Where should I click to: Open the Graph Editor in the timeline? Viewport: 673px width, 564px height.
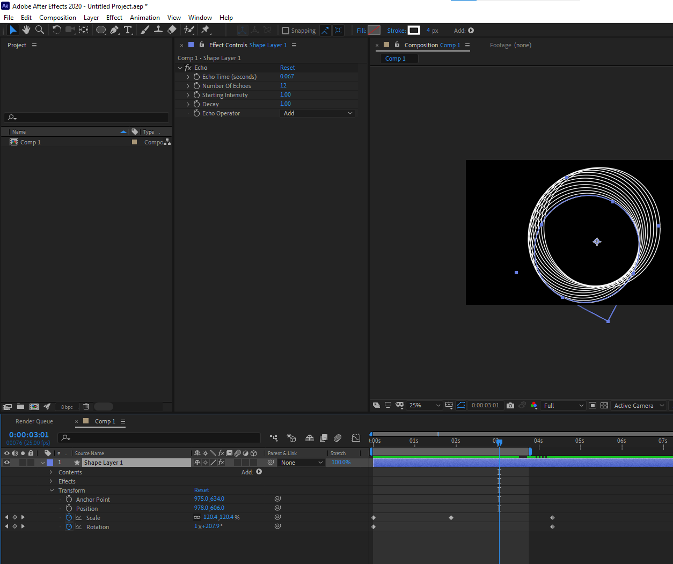355,438
